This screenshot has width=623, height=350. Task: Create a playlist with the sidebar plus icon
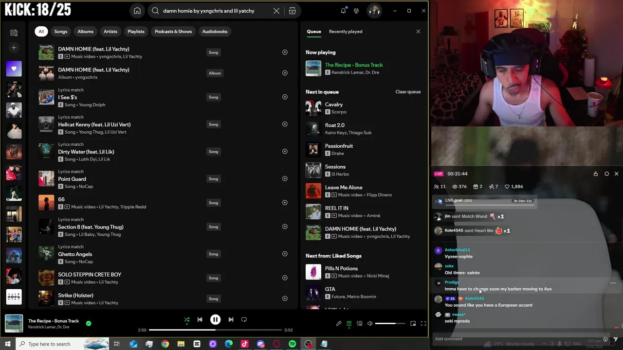pyautogui.click(x=14, y=48)
